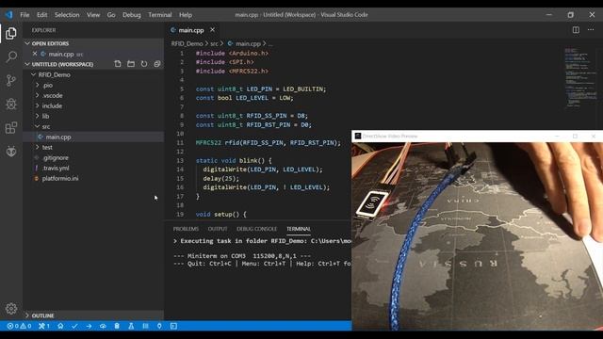Expand the .pio folder
This screenshot has height=339, width=603.
[93, 85]
